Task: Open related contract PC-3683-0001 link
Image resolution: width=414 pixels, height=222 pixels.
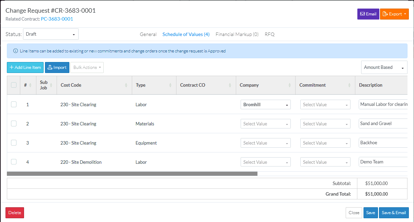Action: coord(57,19)
